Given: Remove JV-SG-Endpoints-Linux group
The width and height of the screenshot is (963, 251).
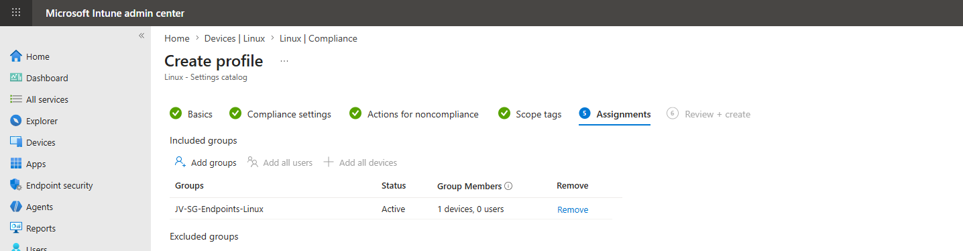Looking at the screenshot, I should tap(573, 209).
